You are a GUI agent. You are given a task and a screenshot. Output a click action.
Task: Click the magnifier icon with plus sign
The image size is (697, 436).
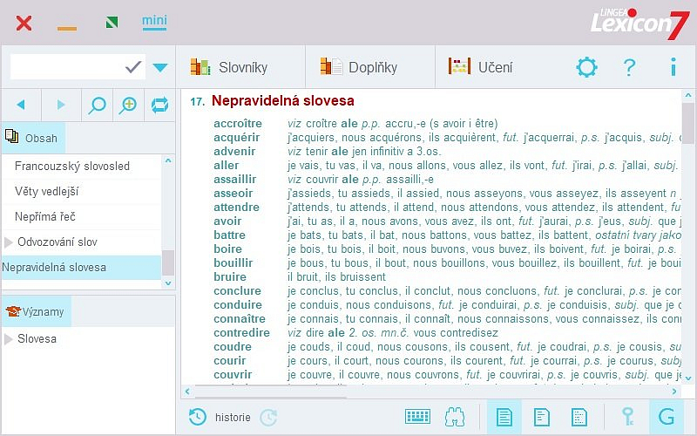coord(129,106)
